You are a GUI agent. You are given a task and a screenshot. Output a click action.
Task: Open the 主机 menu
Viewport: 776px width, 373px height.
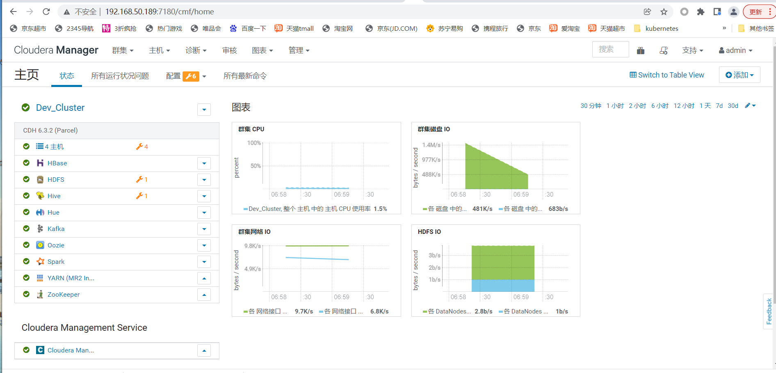pos(160,50)
